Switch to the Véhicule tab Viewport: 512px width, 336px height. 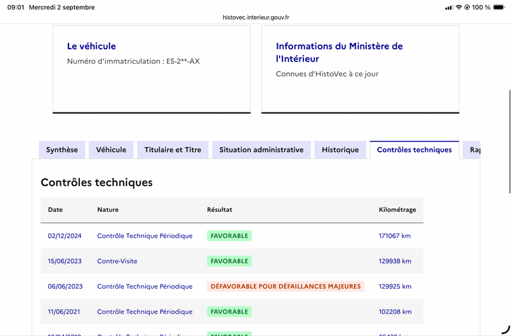(111, 150)
